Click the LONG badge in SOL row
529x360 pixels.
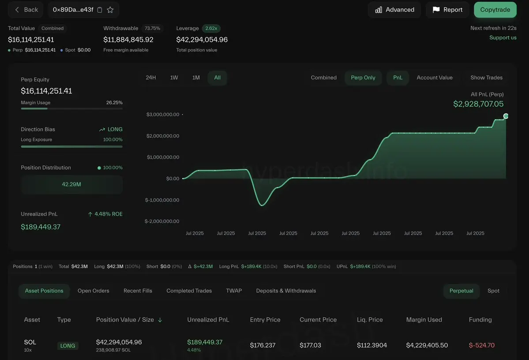click(68, 346)
